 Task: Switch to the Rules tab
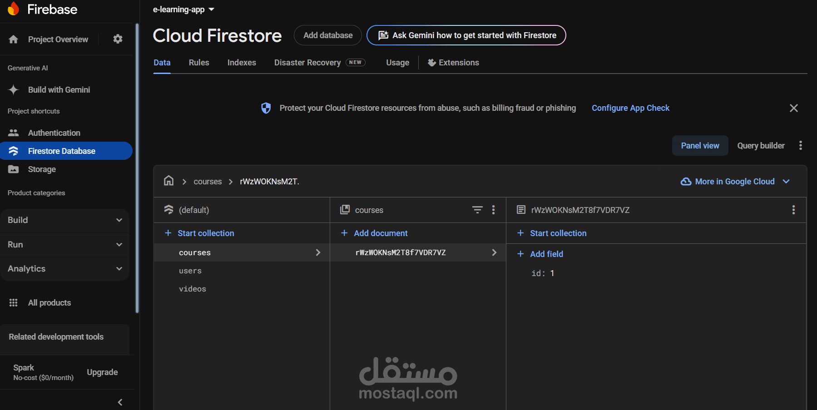[x=199, y=63]
